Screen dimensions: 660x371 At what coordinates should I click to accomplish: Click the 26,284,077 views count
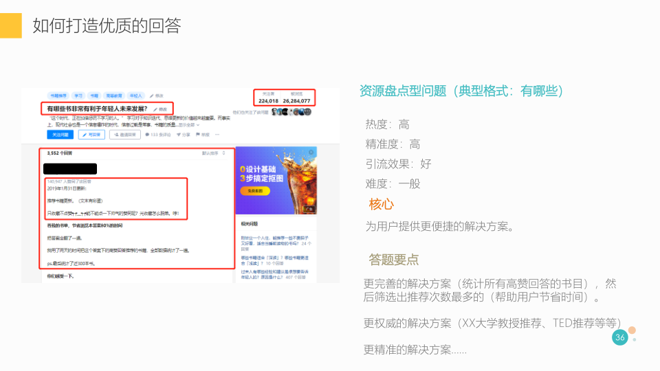pos(296,101)
